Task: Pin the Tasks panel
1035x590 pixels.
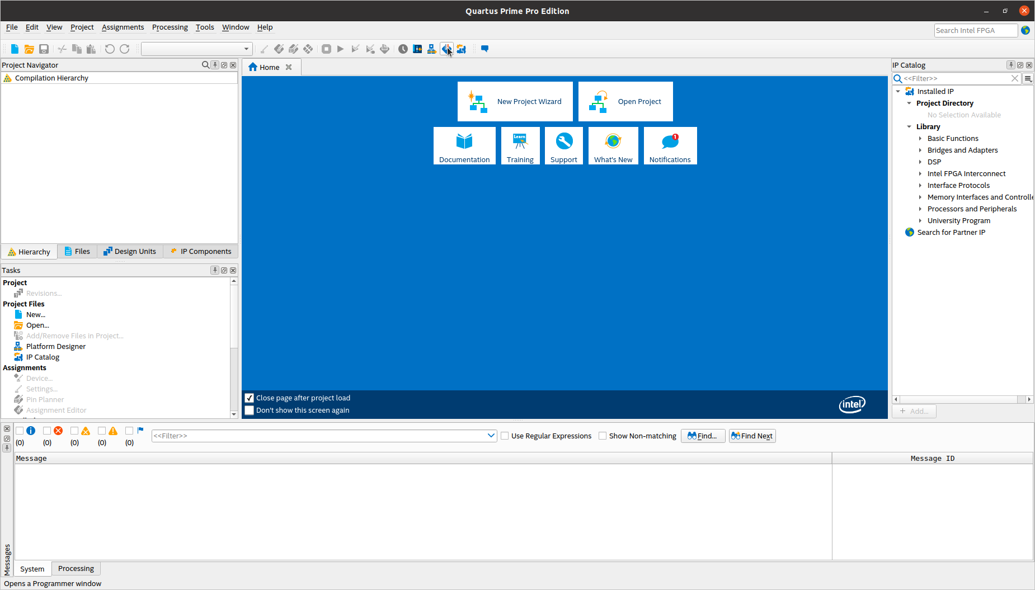Action: 215,270
